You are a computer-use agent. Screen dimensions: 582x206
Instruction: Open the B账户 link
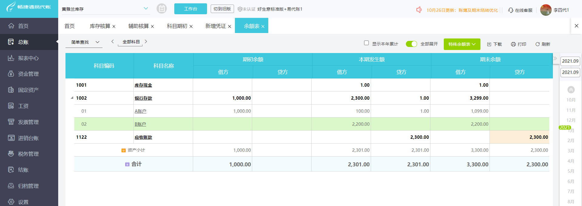click(x=140, y=124)
